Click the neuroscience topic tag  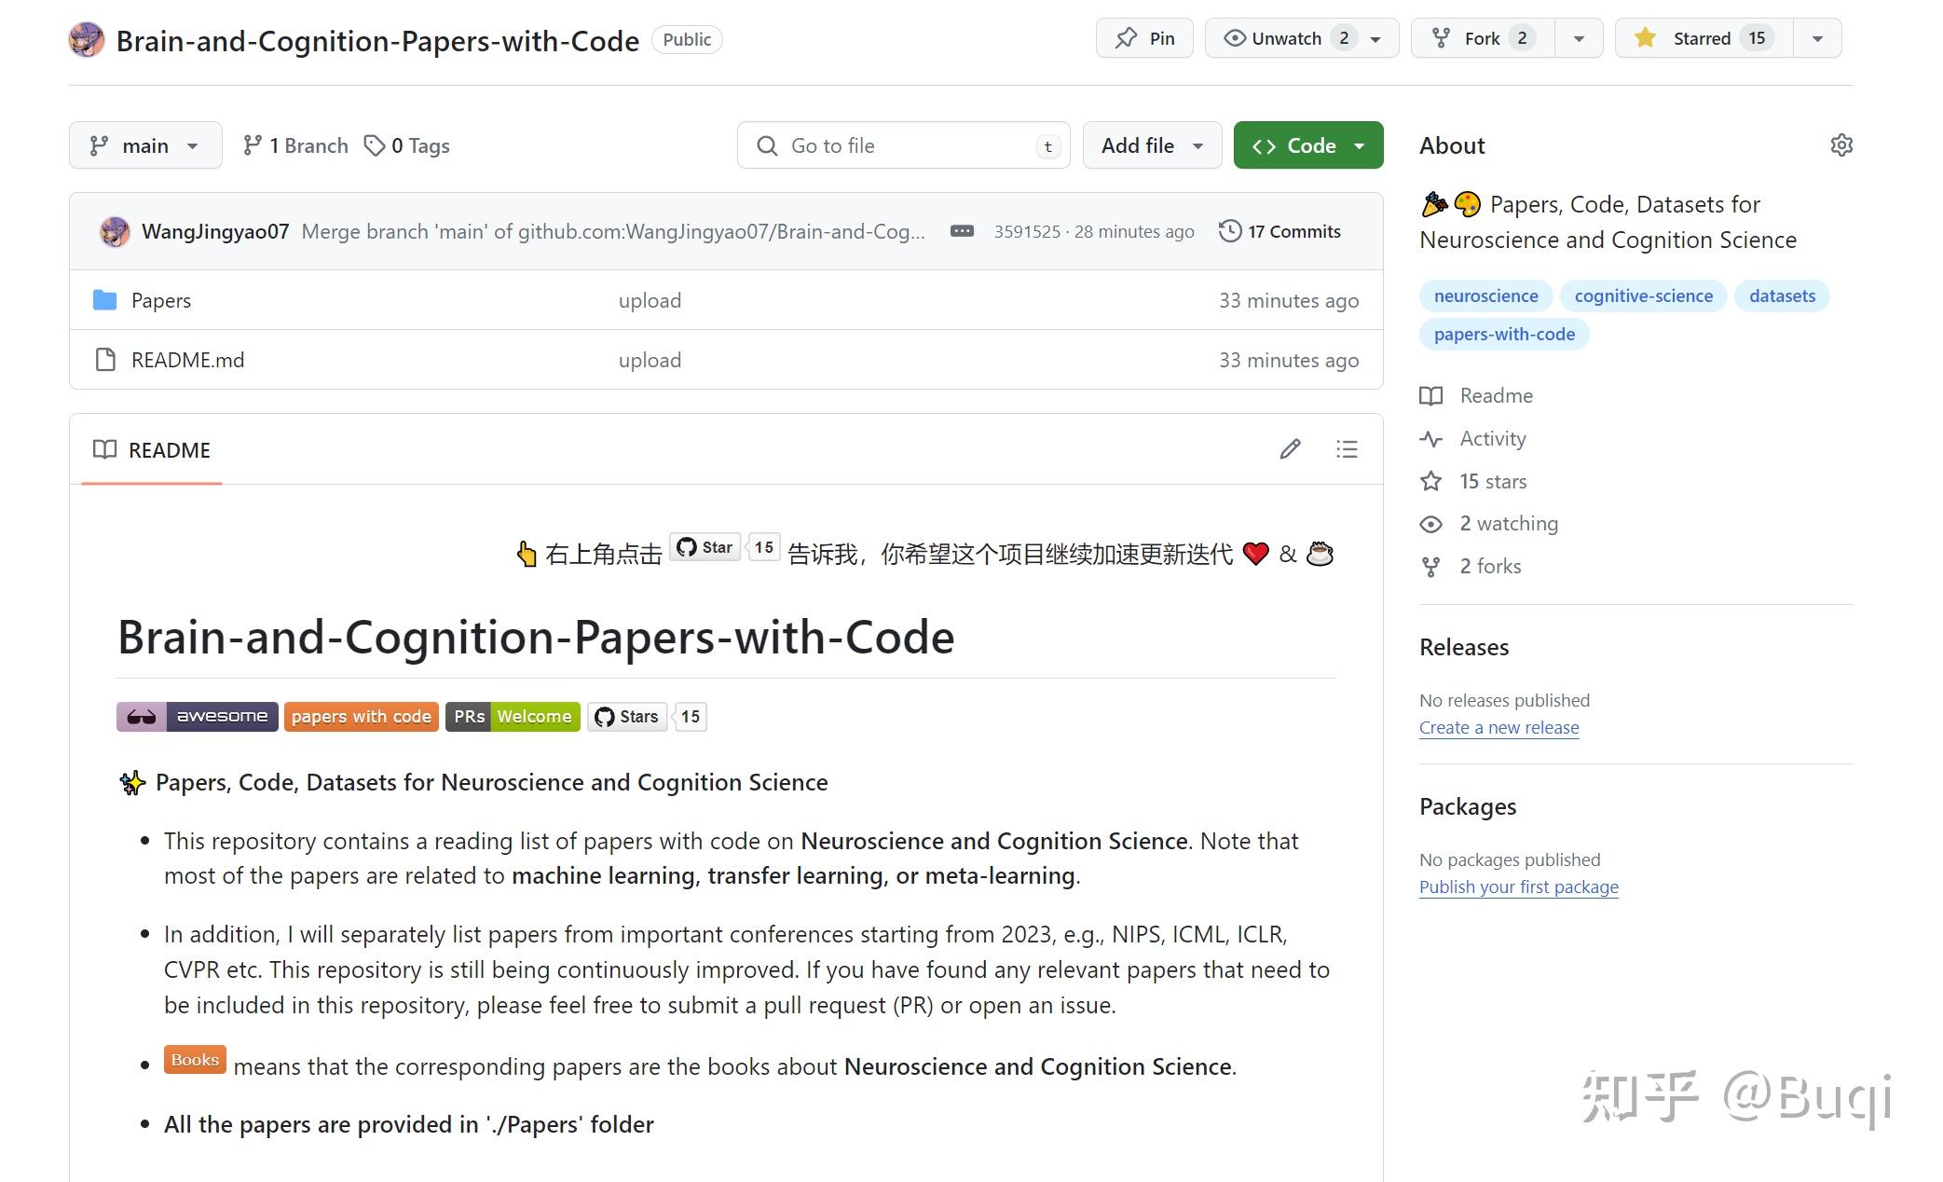(x=1485, y=295)
